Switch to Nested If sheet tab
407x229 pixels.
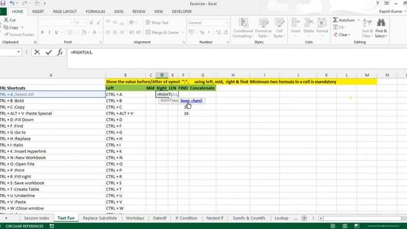215,218
